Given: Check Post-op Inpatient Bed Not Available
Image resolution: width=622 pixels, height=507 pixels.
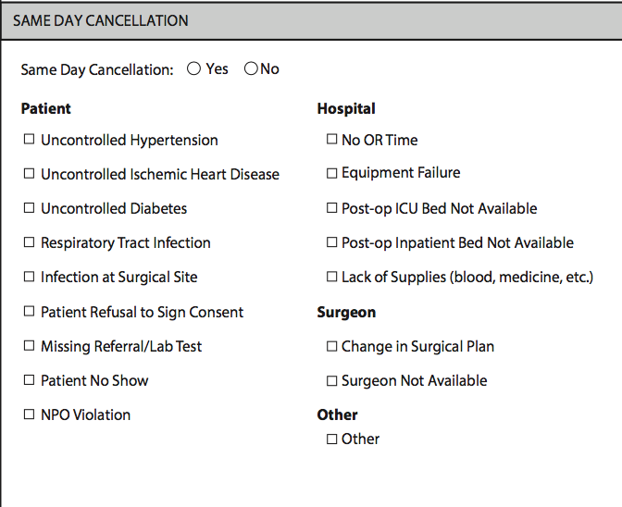Looking at the screenshot, I should (x=331, y=241).
